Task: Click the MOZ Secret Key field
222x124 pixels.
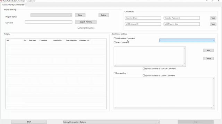Action: click(182, 24)
